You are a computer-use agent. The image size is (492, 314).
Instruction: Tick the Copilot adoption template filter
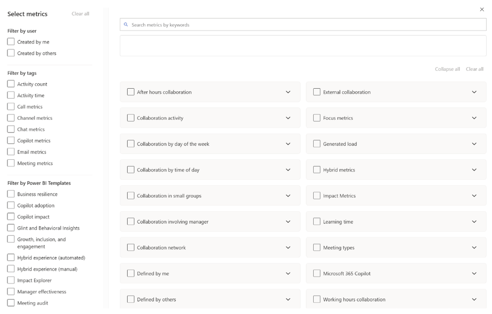(11, 206)
